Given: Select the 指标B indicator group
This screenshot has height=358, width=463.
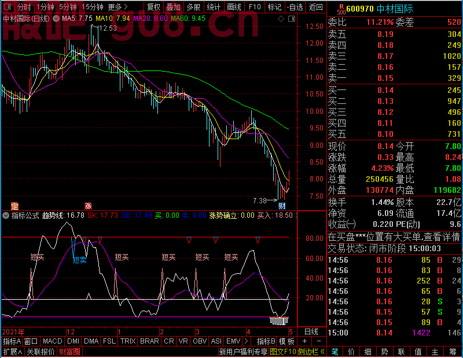Looking at the screenshot, I should click(x=266, y=341).
